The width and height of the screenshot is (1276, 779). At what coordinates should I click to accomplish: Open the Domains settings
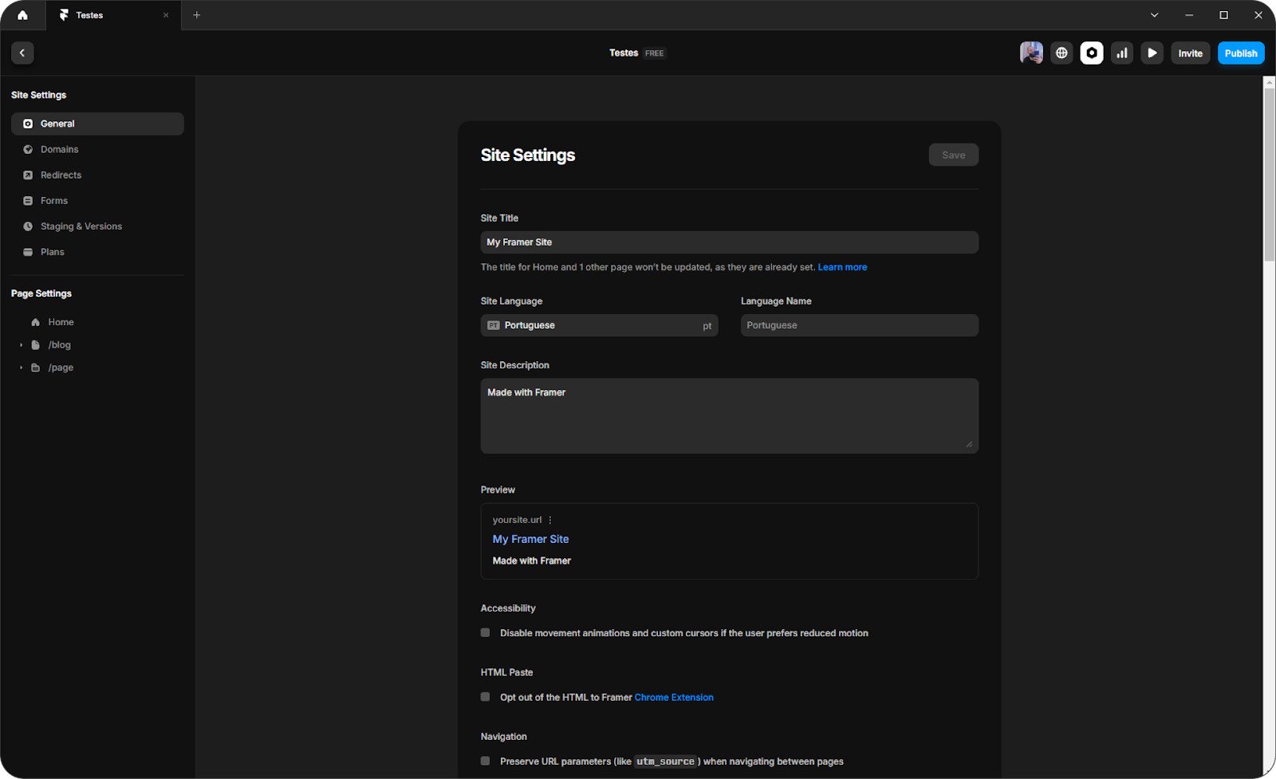click(97, 149)
